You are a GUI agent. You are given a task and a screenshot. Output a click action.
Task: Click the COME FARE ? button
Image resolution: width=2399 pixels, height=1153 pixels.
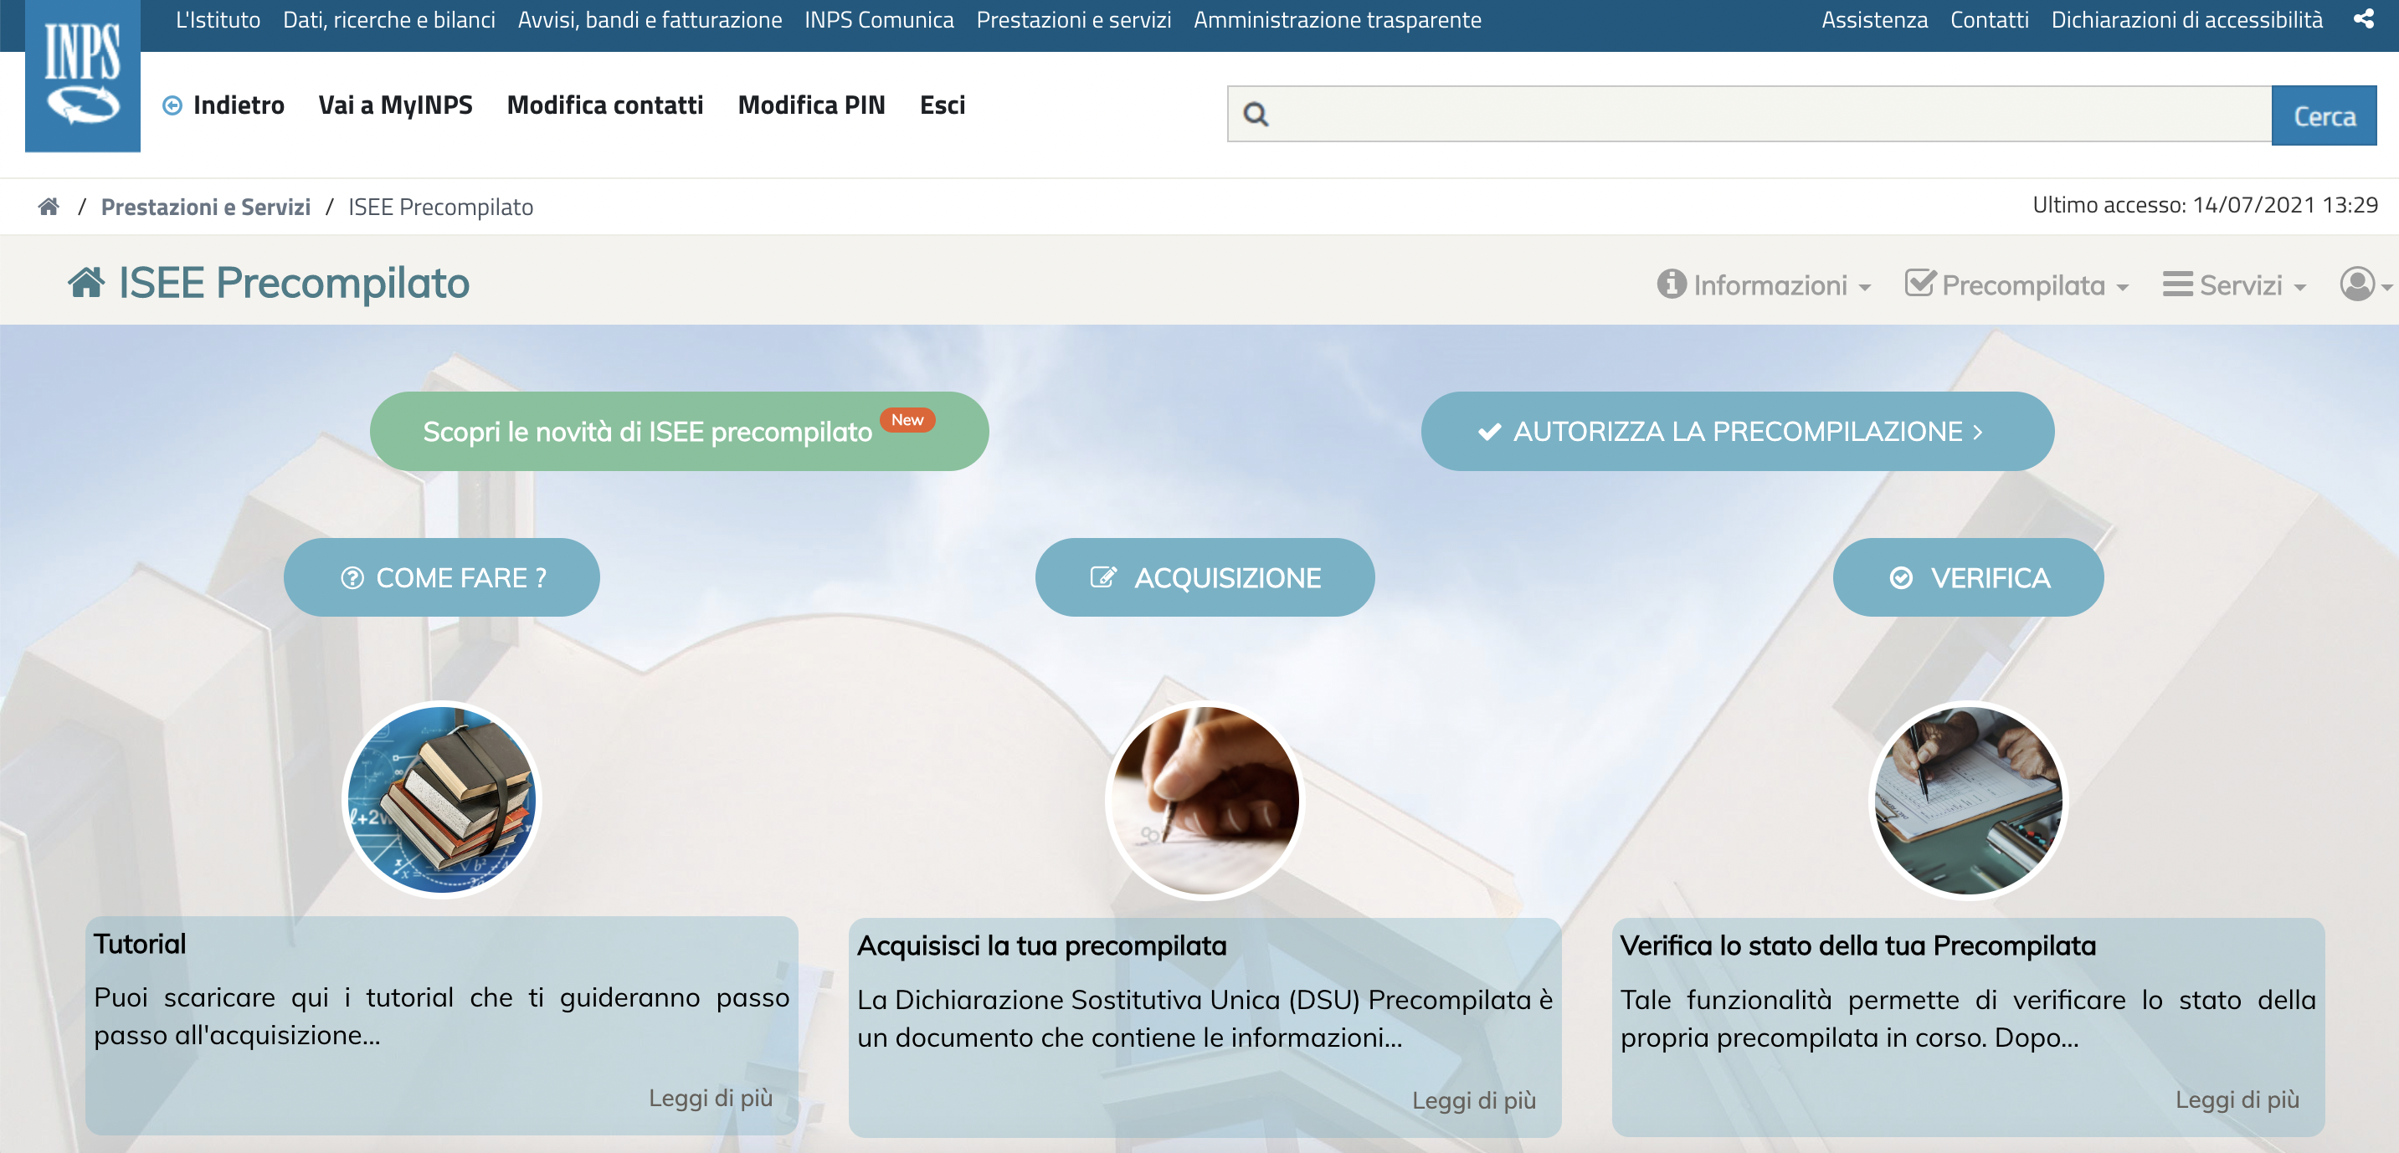click(x=441, y=577)
